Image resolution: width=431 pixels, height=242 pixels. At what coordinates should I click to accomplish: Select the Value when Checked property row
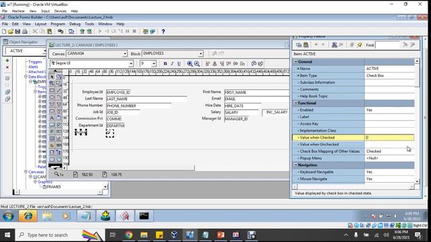pyautogui.click(x=353, y=137)
